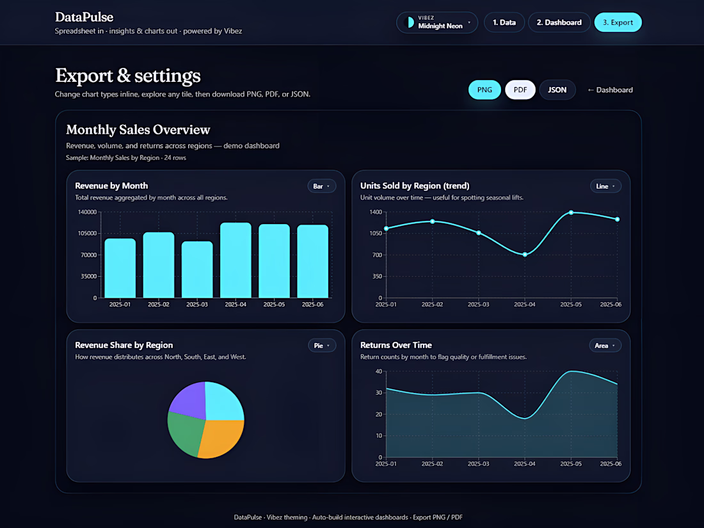Select the 2025-03 revenue bar
704x528 pixels.
pyautogui.click(x=197, y=269)
